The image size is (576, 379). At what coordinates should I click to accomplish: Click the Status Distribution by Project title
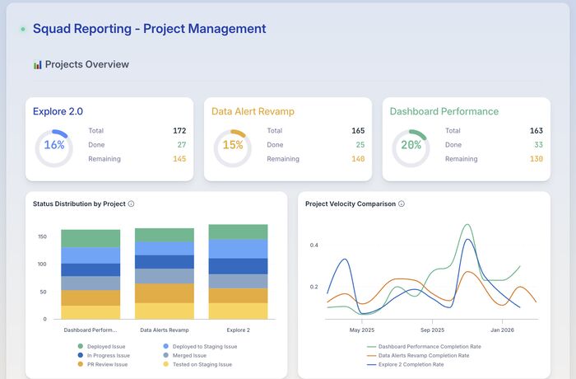(79, 204)
